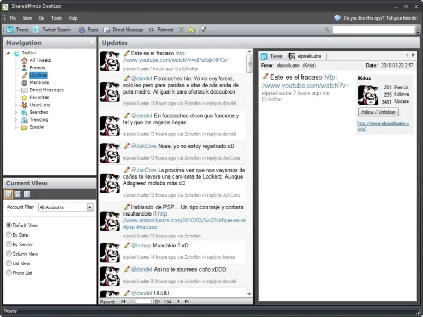Open the Account Filter dropdown
423x317 pixels.
pos(90,207)
